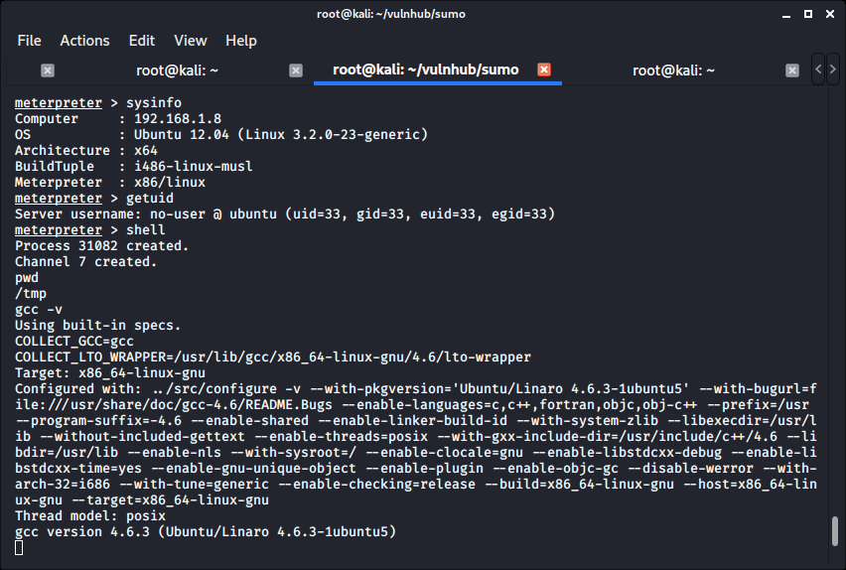Click the terminal's vertical scrollbar handle
The height and width of the screenshot is (570, 846).
click(x=836, y=530)
